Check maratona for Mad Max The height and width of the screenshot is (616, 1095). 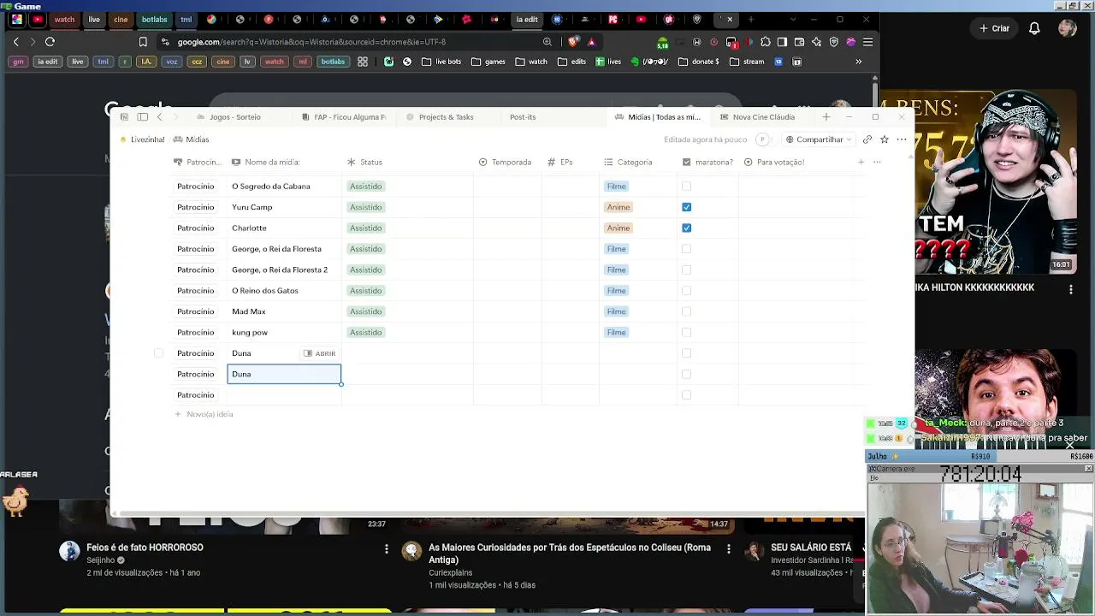tap(686, 311)
